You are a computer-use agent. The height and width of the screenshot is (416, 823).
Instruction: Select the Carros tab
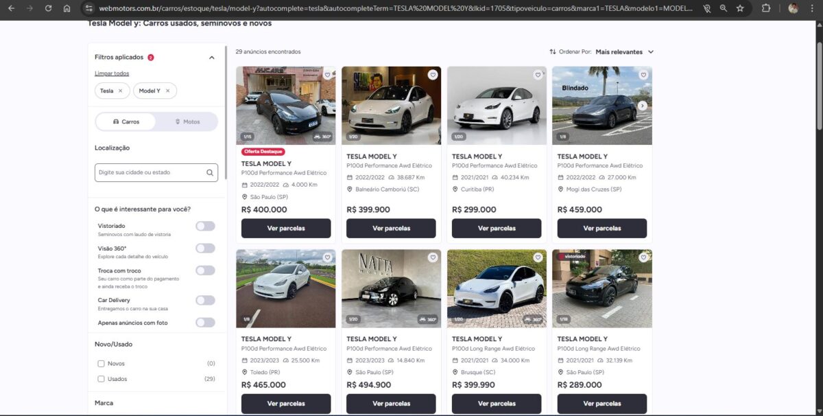coord(126,122)
